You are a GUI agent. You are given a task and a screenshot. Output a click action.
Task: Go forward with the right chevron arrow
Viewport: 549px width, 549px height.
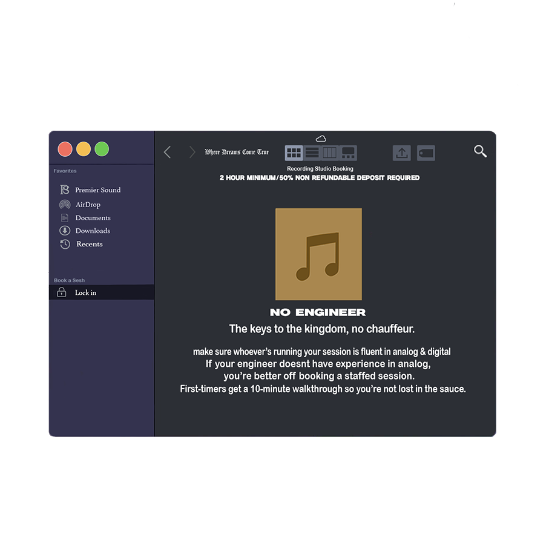(x=192, y=153)
